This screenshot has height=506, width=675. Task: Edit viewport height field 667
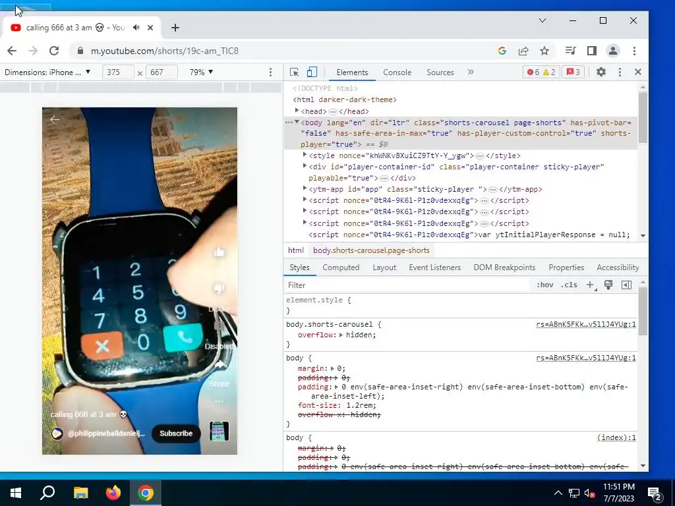coord(161,72)
